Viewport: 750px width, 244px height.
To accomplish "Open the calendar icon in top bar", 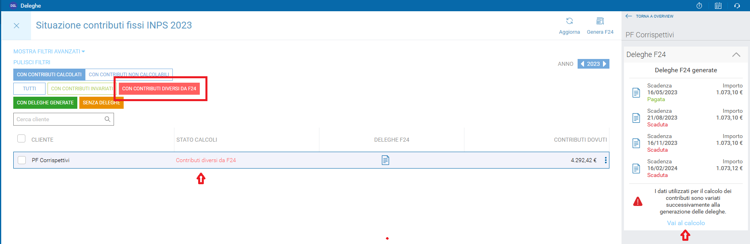I will [x=718, y=6].
